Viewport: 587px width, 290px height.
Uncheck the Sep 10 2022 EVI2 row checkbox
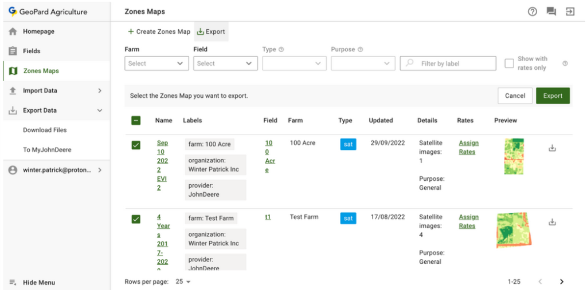click(136, 145)
